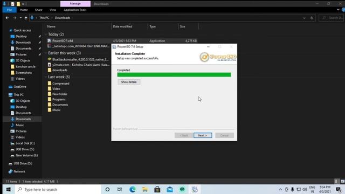Click Network in the navigation pane
This screenshot has height=194, width=345.
(19, 171)
